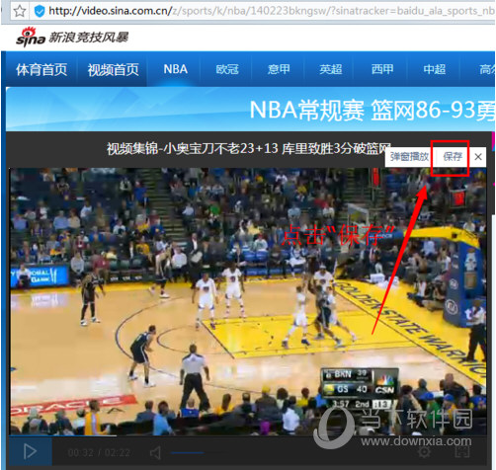Open the video settings gear icon

(x=424, y=451)
